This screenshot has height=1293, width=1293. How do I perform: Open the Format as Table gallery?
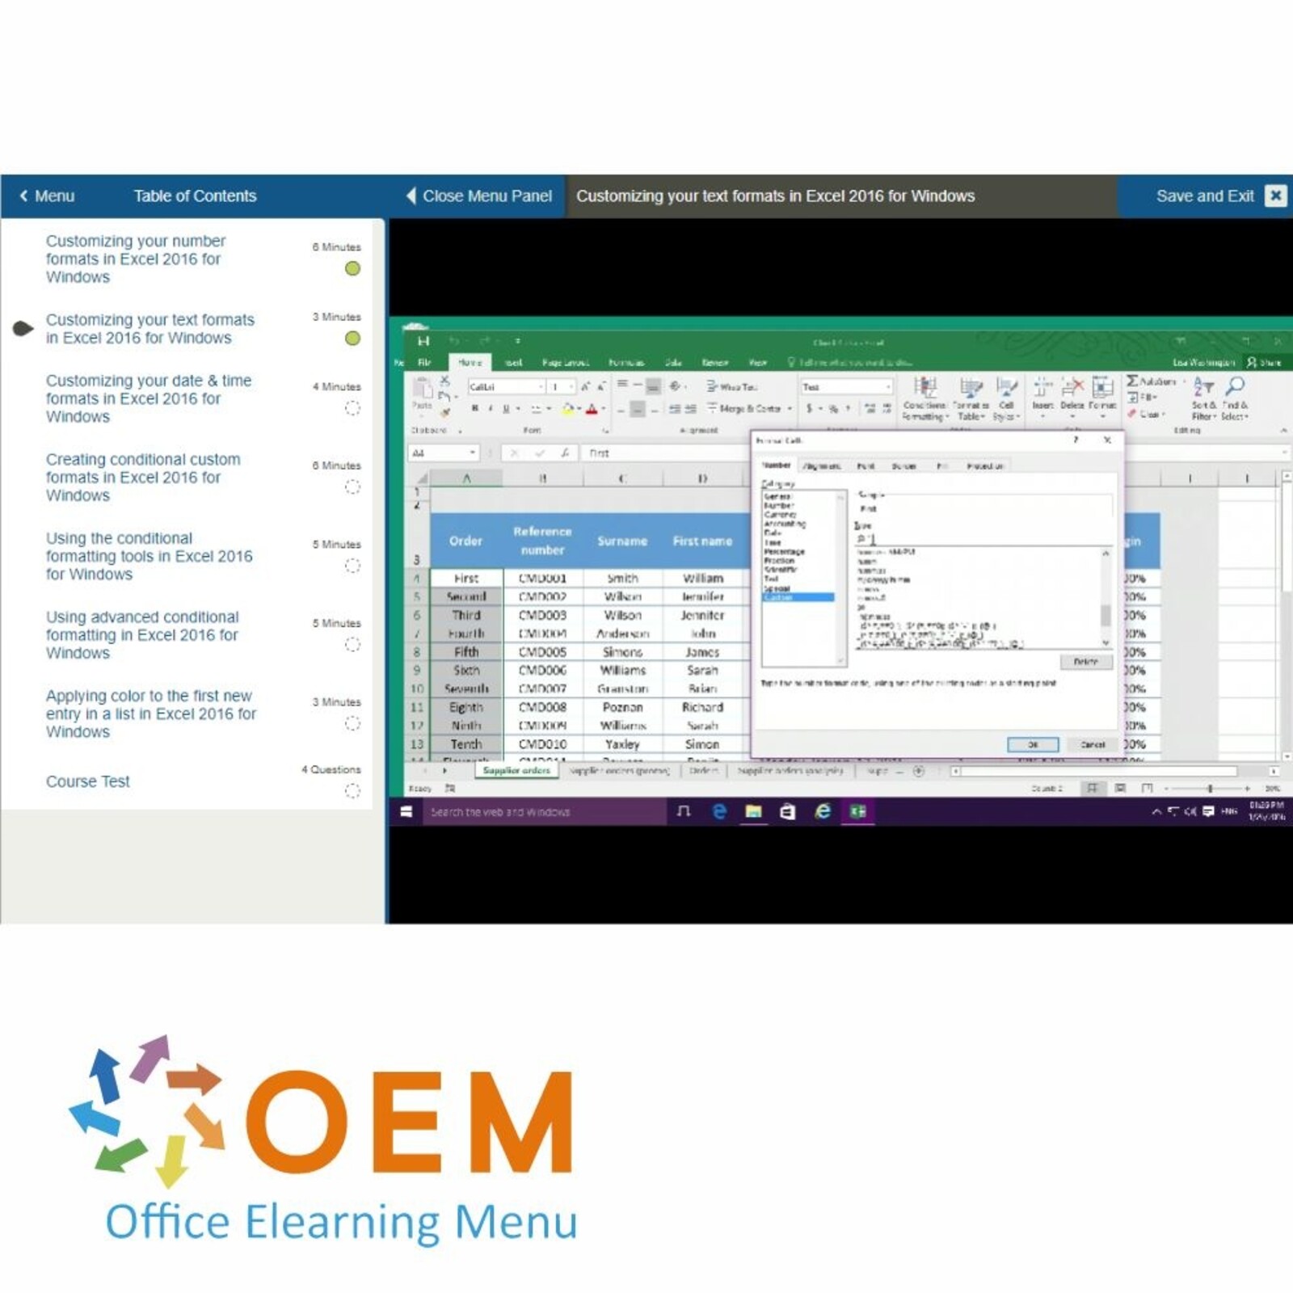[x=970, y=398]
